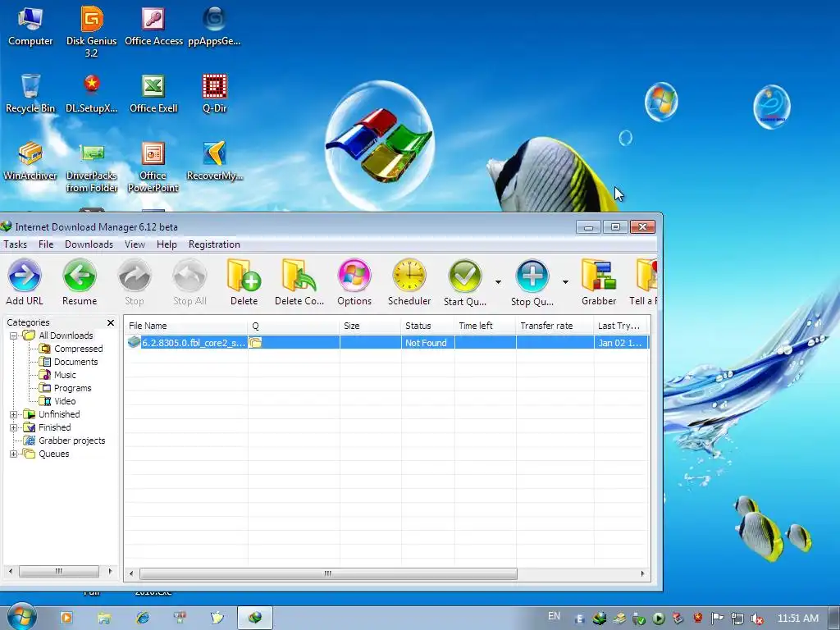
Task: Click Categories panel scroll left arrow
Action: click(10, 572)
